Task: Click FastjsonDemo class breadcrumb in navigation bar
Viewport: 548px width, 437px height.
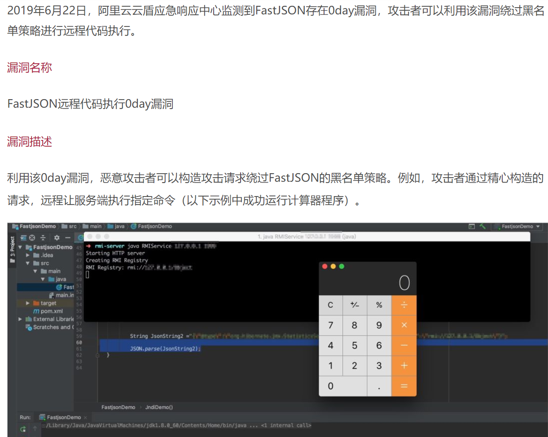Action: (x=151, y=226)
